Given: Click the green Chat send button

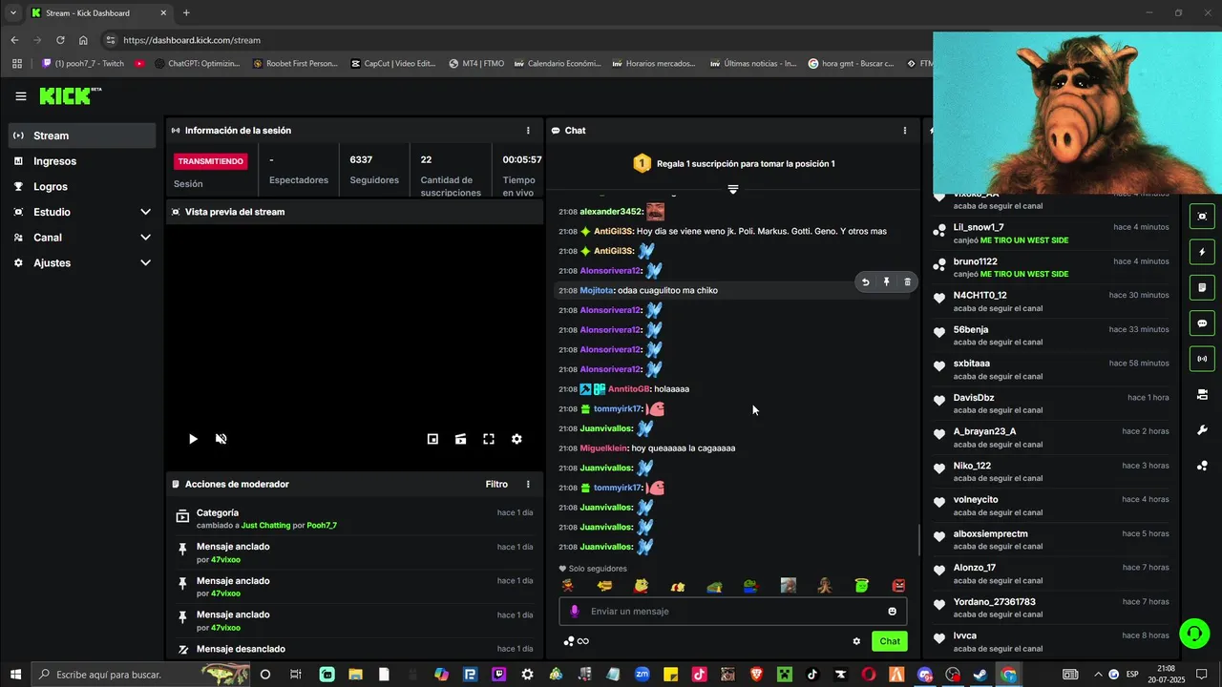Looking at the screenshot, I should point(890,641).
